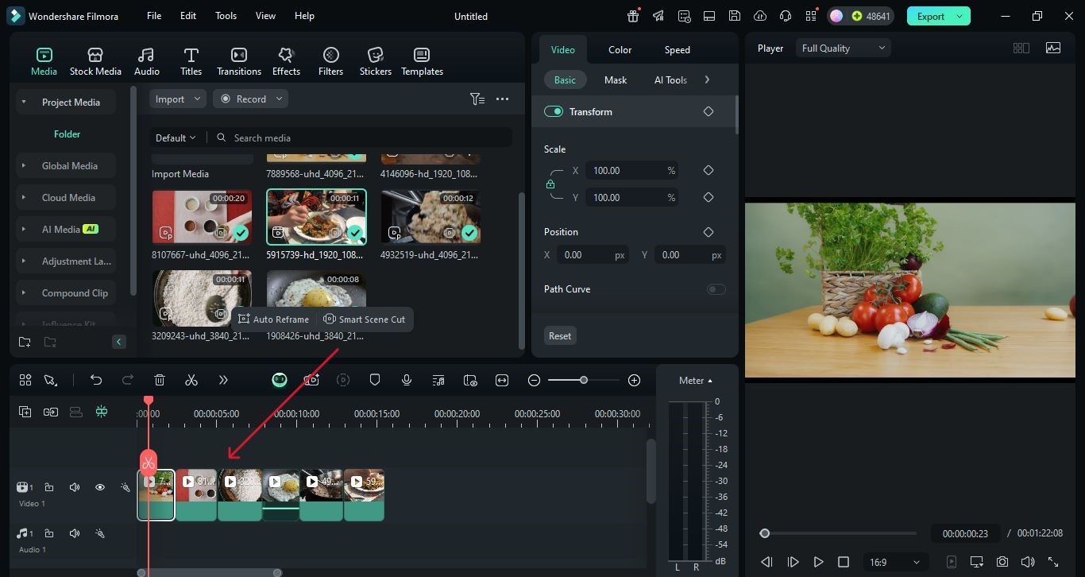Expand the Compound Clip tree item

tap(23, 293)
